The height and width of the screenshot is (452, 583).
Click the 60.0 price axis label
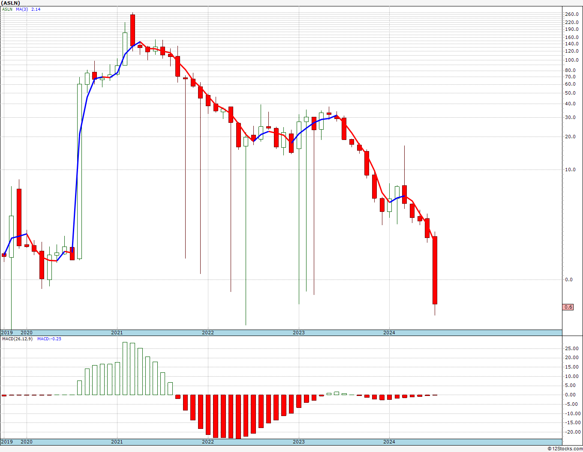click(x=570, y=84)
